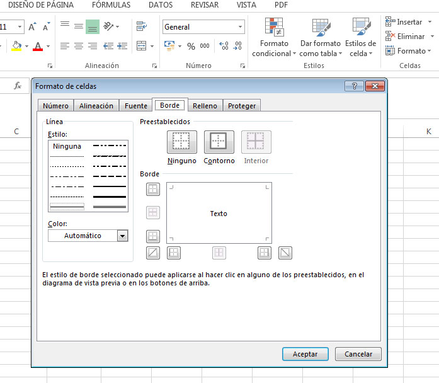Viewport: 439px width, 383px height.
Task: Toggle diagonal up border button
Action: click(153, 253)
